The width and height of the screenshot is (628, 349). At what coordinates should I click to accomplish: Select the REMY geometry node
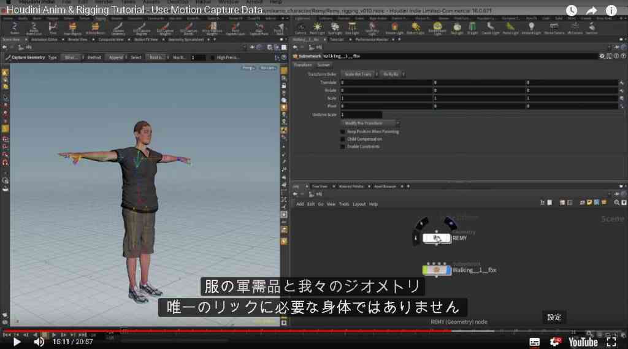437,239
